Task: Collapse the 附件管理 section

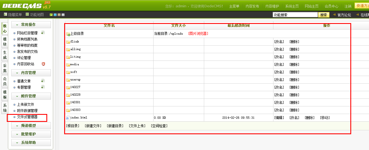Action: [x=31, y=96]
